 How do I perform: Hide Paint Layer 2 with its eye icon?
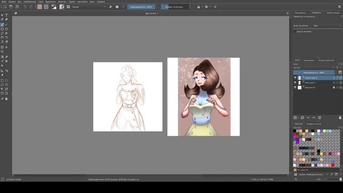pos(295,78)
